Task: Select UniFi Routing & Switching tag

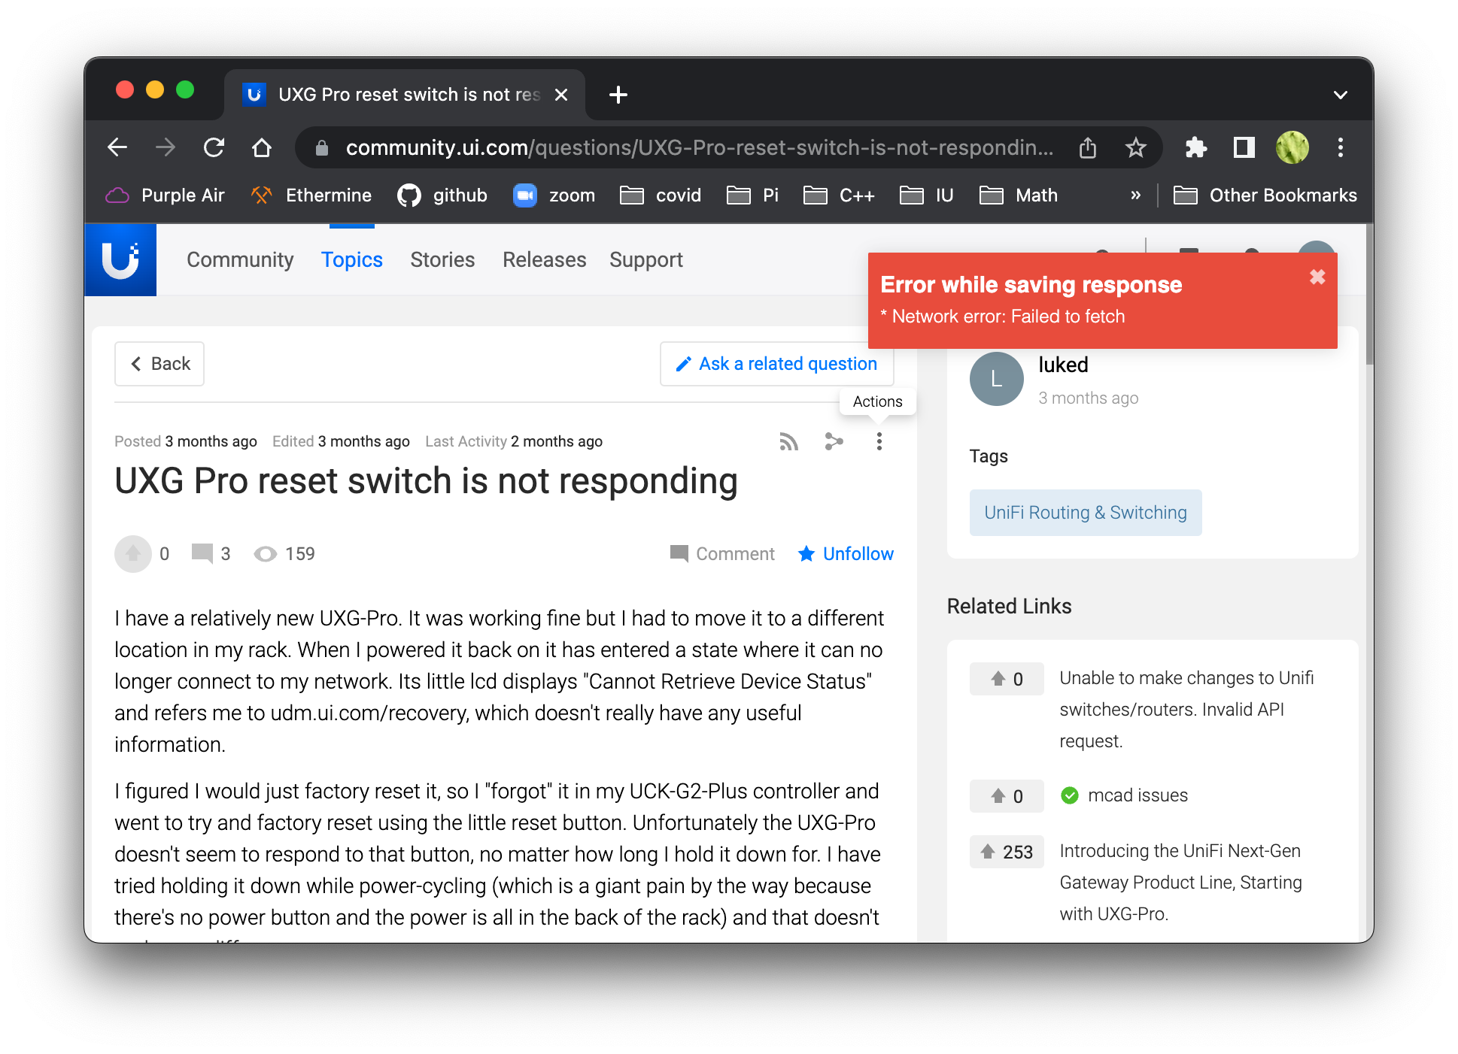Action: pos(1085,513)
